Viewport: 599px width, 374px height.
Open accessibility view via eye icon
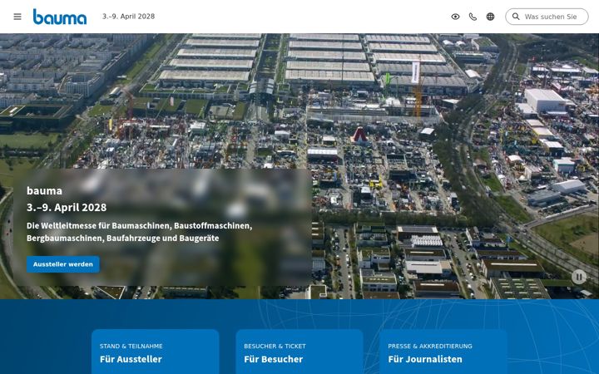pyautogui.click(x=455, y=17)
